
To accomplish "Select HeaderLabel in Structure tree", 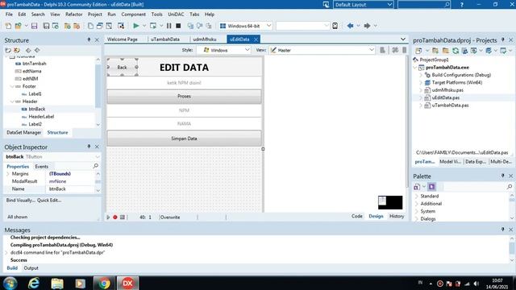I will point(41,116).
